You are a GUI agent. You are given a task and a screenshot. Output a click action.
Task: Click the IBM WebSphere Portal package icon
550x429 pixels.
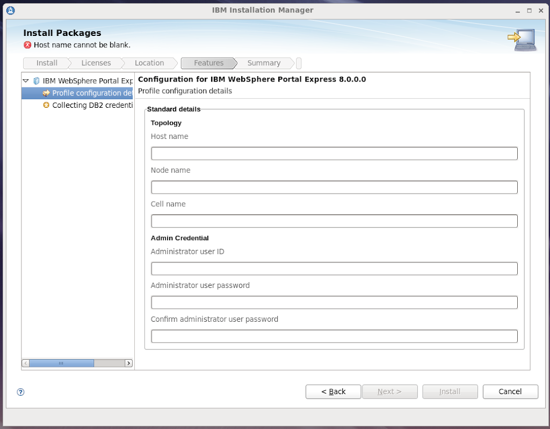click(x=37, y=81)
